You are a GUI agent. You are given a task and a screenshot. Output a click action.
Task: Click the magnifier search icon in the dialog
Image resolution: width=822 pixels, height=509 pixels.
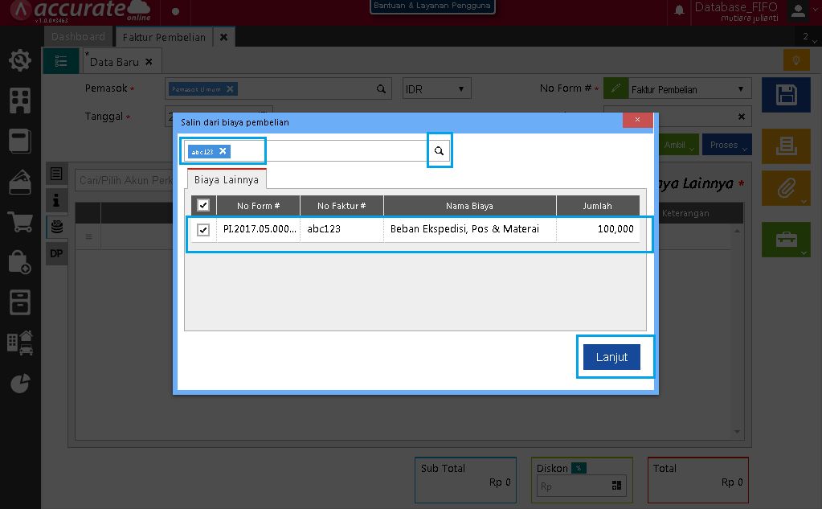pos(439,150)
